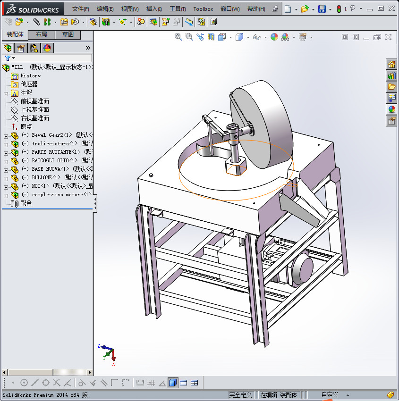The width and height of the screenshot is (399, 401).
Task: Click the Zoom to Fit magnifier icon
Action: tap(178, 37)
